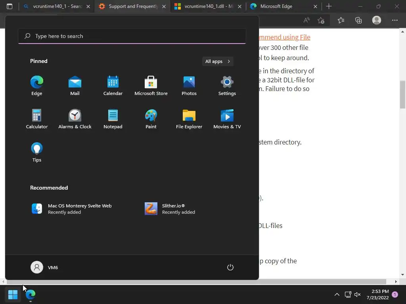The image size is (406, 304).
Task: Launch the Photos app
Action: click(189, 86)
